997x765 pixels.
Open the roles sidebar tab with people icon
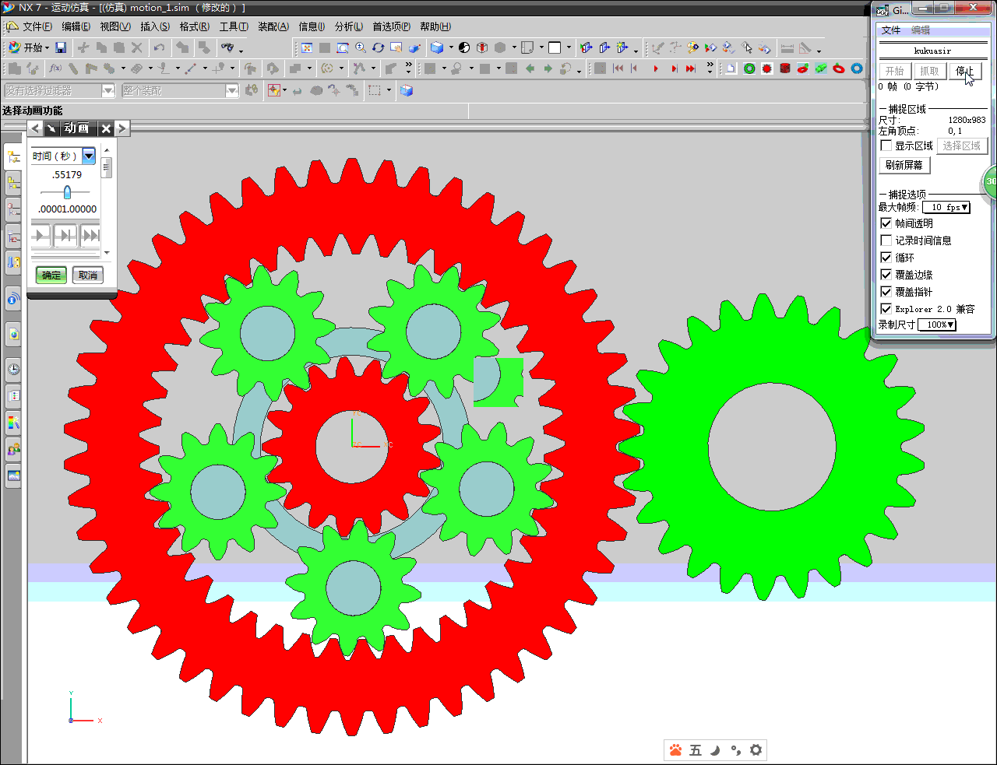click(x=13, y=450)
